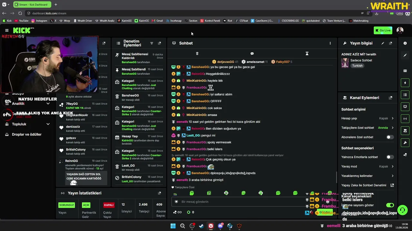The image size is (412, 231).
Task: Open Windows taskbar search
Action: point(183,226)
